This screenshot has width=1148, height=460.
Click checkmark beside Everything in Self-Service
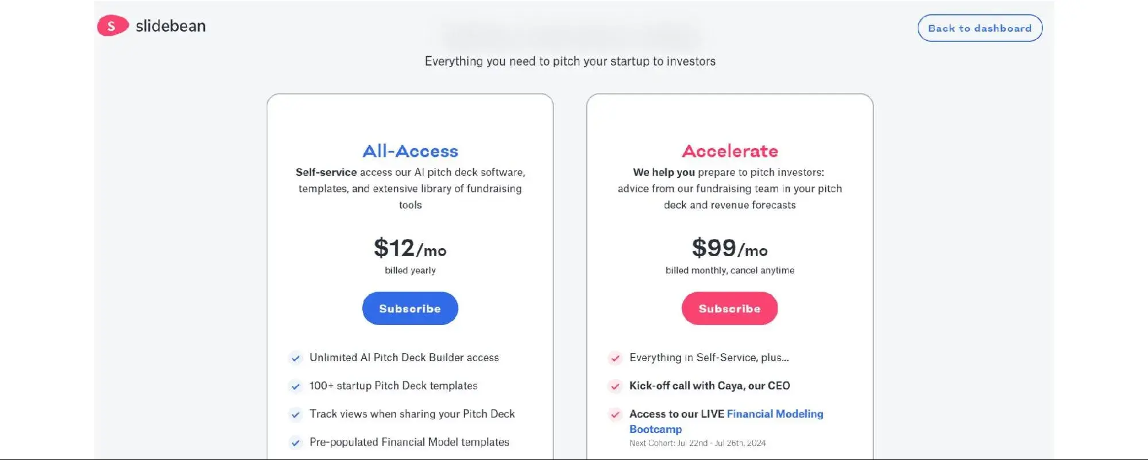[615, 358]
